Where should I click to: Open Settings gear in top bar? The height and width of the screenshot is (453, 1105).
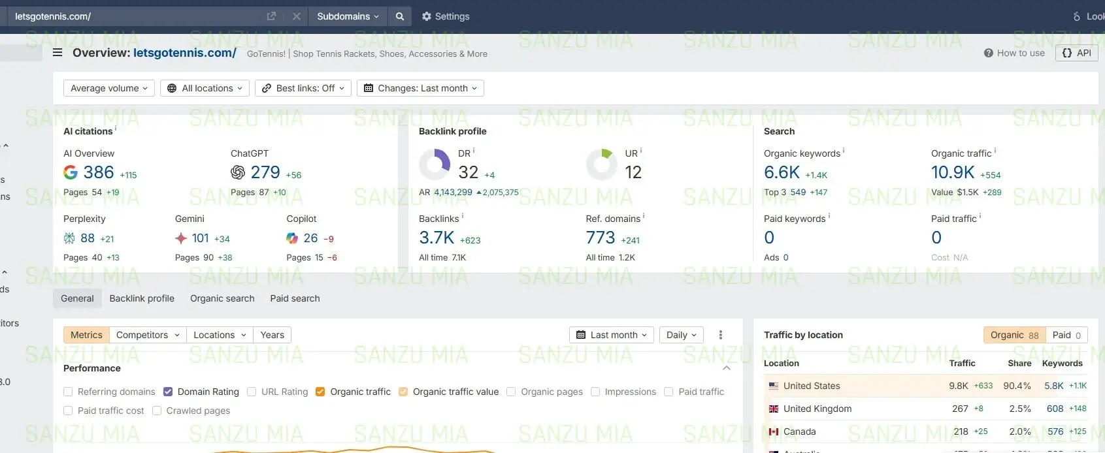click(x=427, y=16)
